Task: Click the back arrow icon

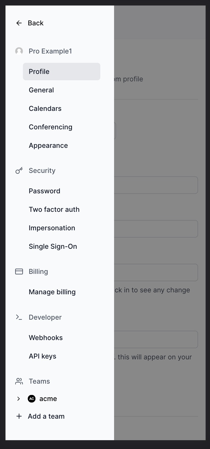Action: 19,23
